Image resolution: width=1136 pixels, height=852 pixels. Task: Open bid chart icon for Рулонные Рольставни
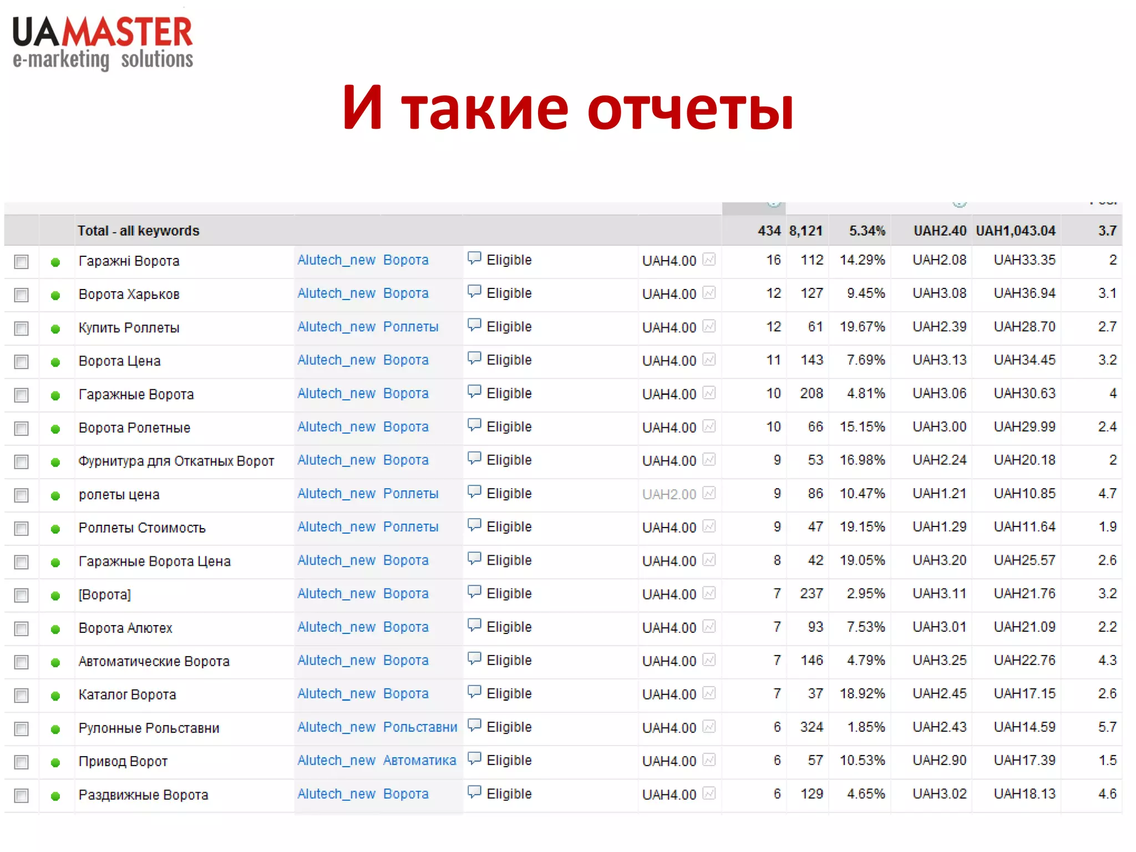pos(709,726)
